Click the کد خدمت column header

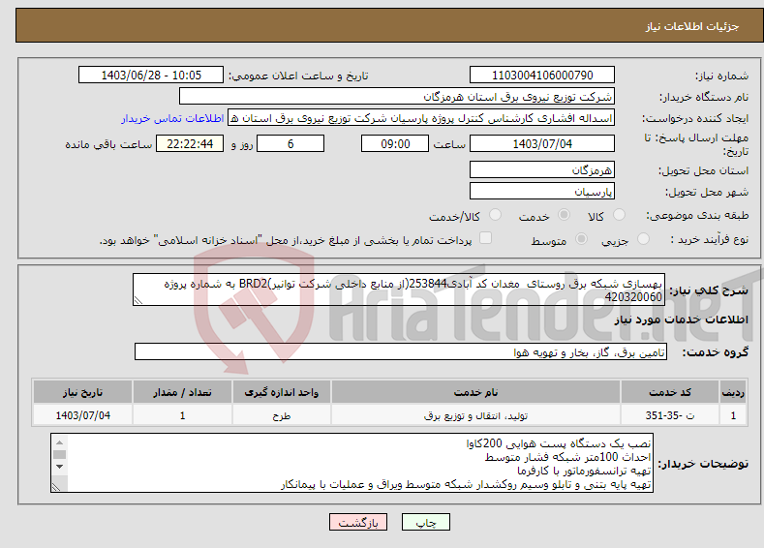coord(670,392)
